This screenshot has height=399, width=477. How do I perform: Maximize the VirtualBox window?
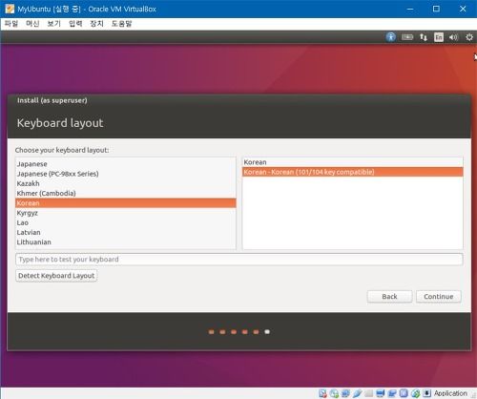pos(436,9)
